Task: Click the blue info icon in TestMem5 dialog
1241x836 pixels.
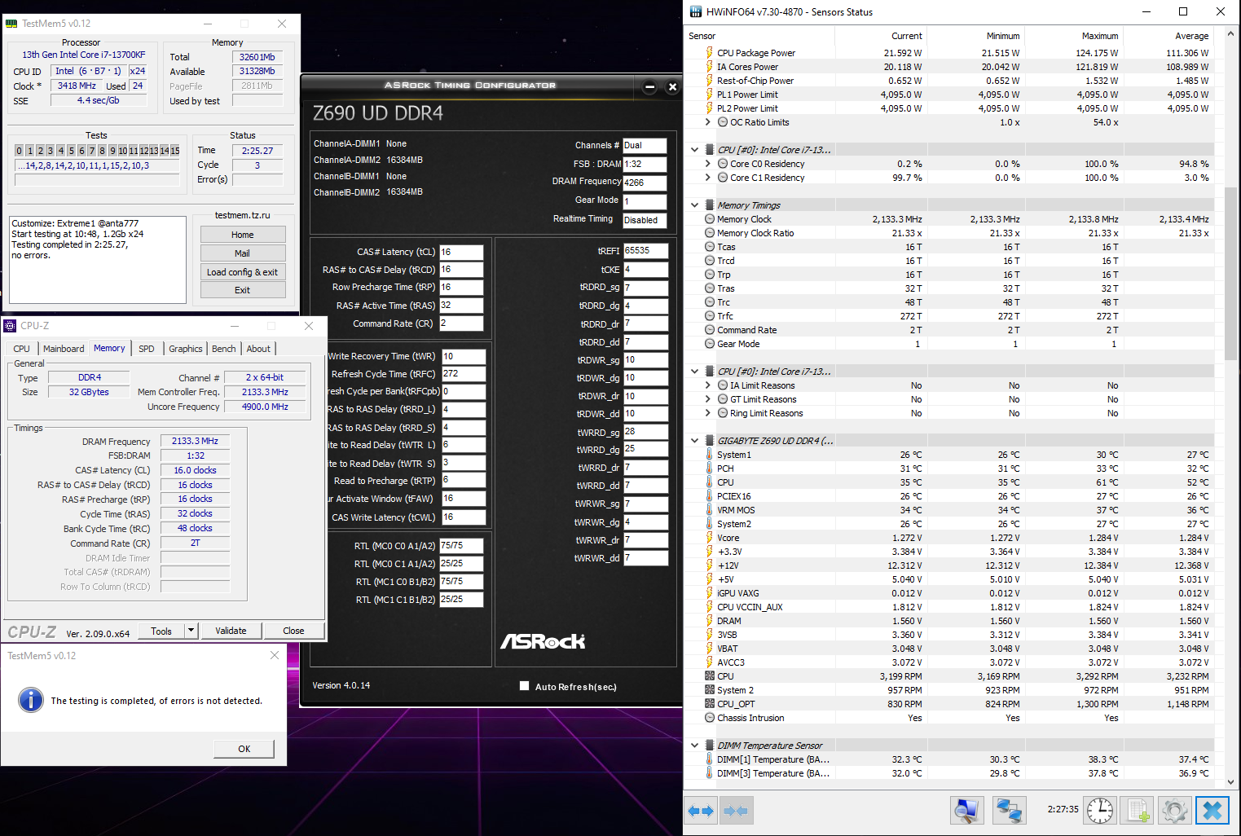Action: [31, 700]
